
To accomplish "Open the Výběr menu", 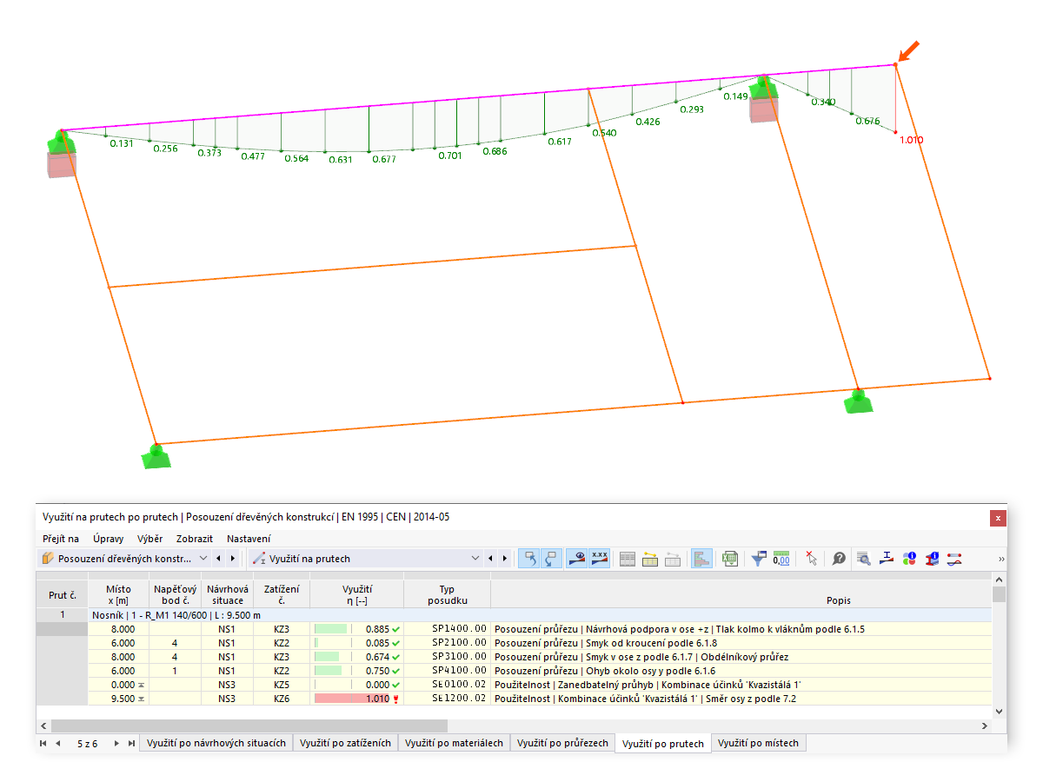I will point(149,539).
